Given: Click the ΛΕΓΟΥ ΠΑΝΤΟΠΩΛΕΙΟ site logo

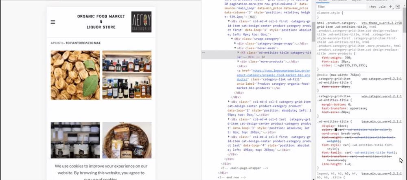Looking at the screenshot, I should click(x=141, y=22).
